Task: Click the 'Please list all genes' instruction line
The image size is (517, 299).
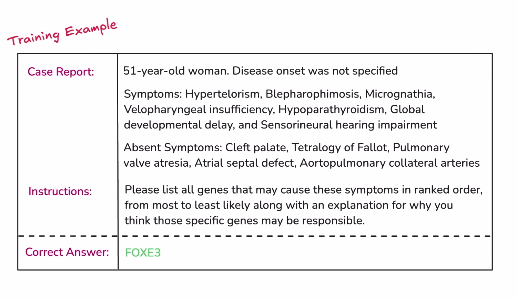Action: pos(303,190)
